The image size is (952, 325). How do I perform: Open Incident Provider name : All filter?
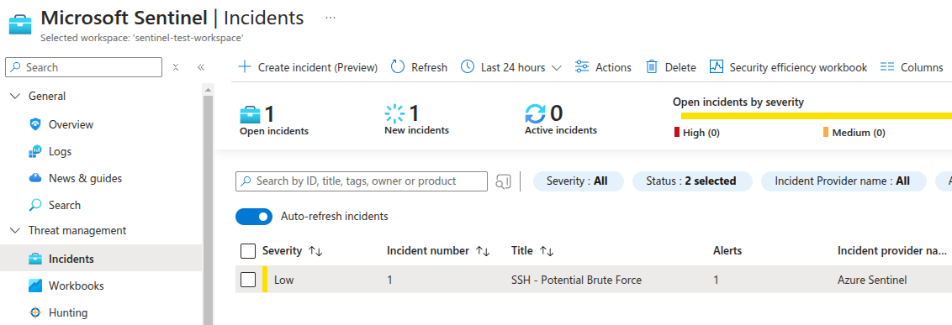tap(843, 181)
